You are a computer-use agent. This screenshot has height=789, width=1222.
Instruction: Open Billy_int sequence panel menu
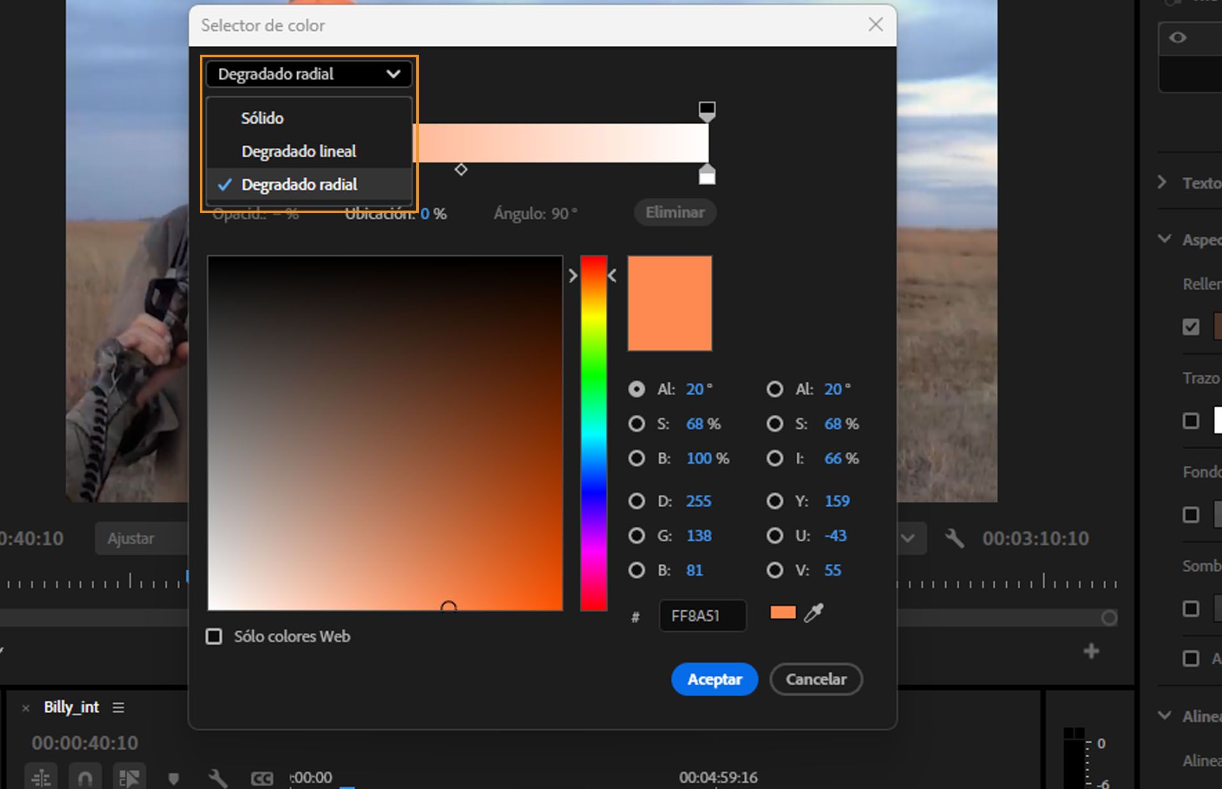(x=118, y=708)
